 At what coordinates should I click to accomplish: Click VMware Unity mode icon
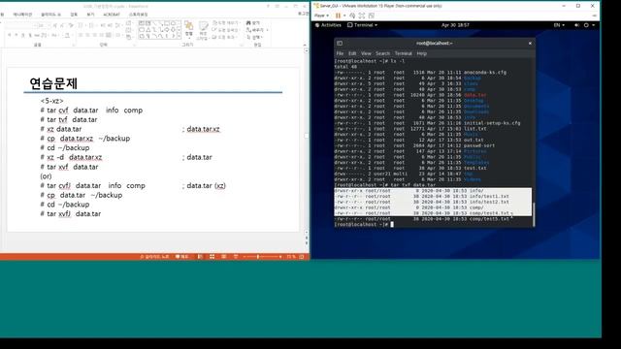[x=371, y=16]
